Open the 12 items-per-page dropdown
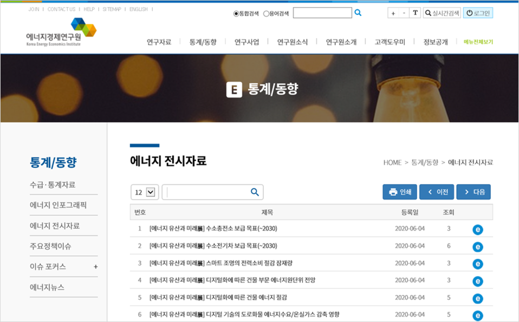This screenshot has width=519, height=322. [144, 192]
